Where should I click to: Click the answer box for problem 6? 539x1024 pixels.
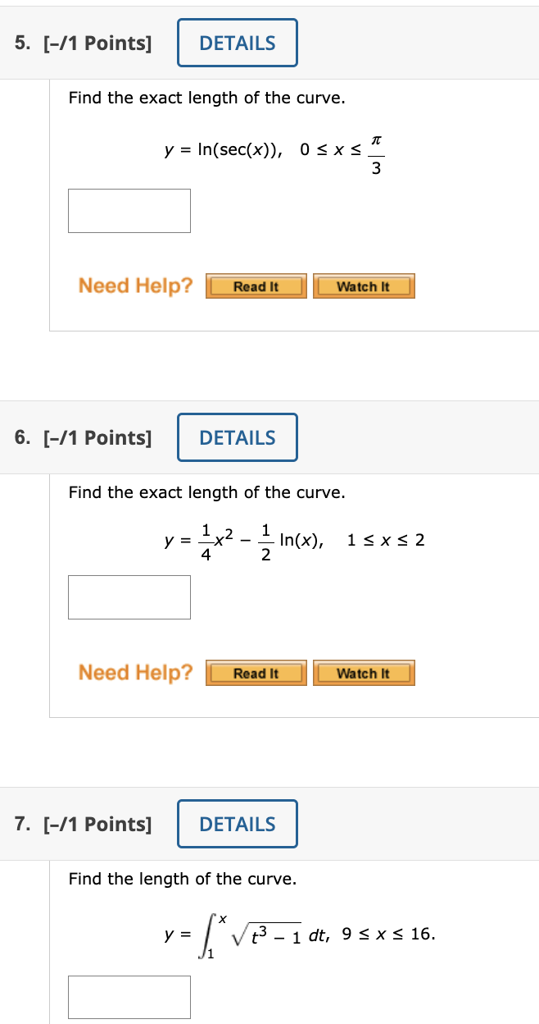pyautogui.click(x=129, y=597)
